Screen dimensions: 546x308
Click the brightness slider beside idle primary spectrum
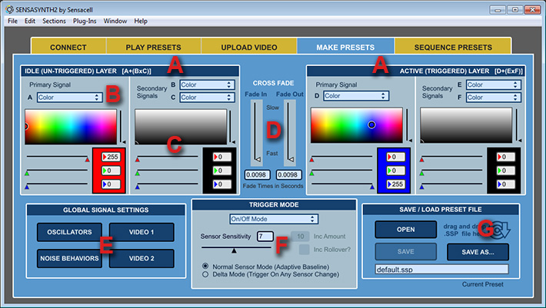122,127
